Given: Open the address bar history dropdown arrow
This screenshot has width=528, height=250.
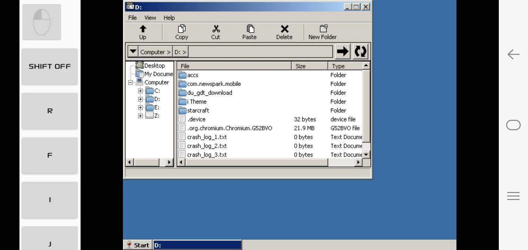Looking at the screenshot, I should click(x=133, y=52).
